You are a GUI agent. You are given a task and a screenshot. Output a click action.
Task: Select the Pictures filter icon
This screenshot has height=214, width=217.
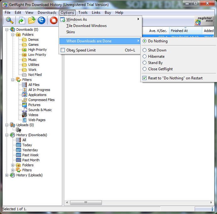pyautogui.click(x=25, y=105)
